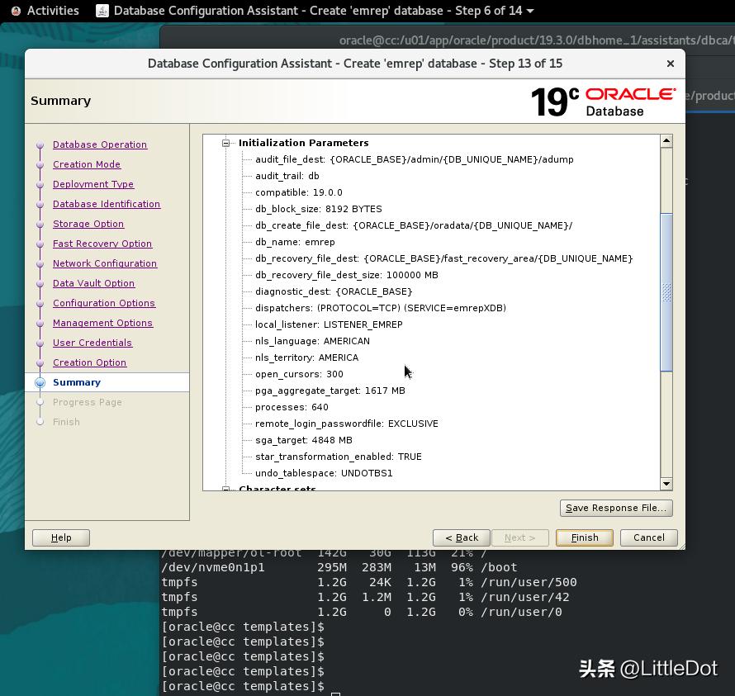Click the Activities logo icon
735x696 pixels.
tap(16, 10)
